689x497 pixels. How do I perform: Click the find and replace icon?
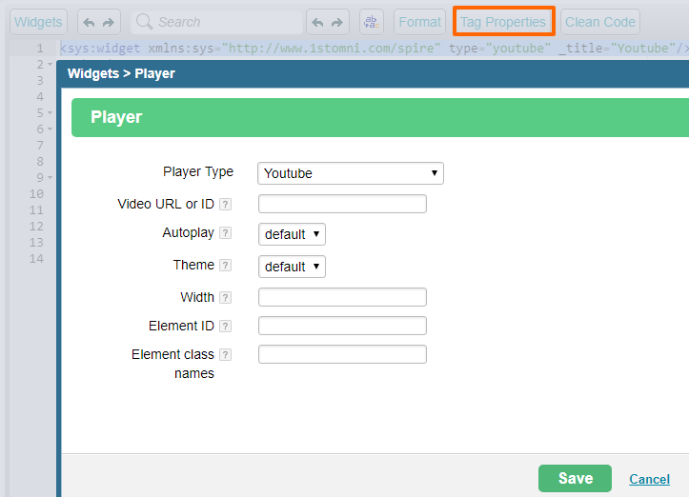click(372, 22)
